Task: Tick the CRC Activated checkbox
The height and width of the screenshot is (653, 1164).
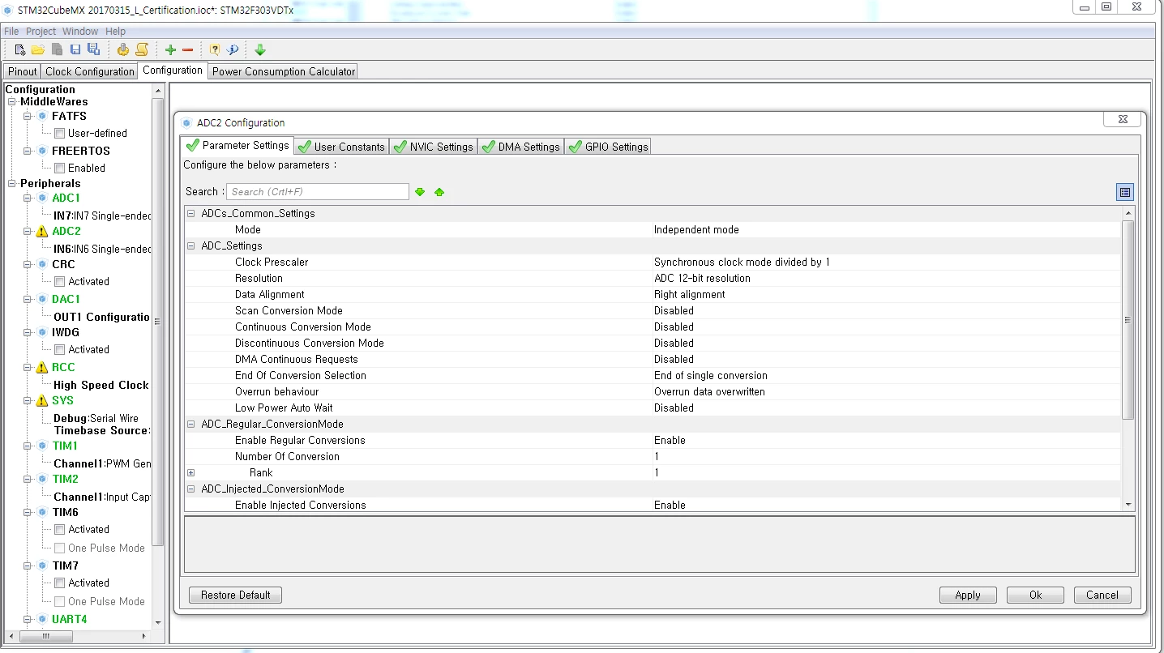Action: click(x=59, y=282)
